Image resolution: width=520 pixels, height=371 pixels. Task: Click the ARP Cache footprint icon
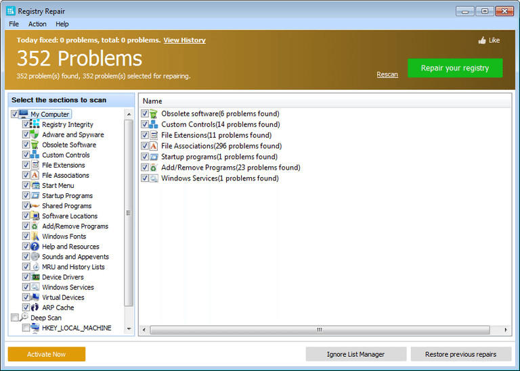click(x=35, y=307)
